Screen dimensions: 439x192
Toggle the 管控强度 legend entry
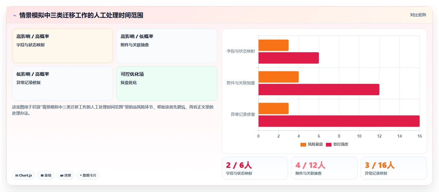pos(337,144)
